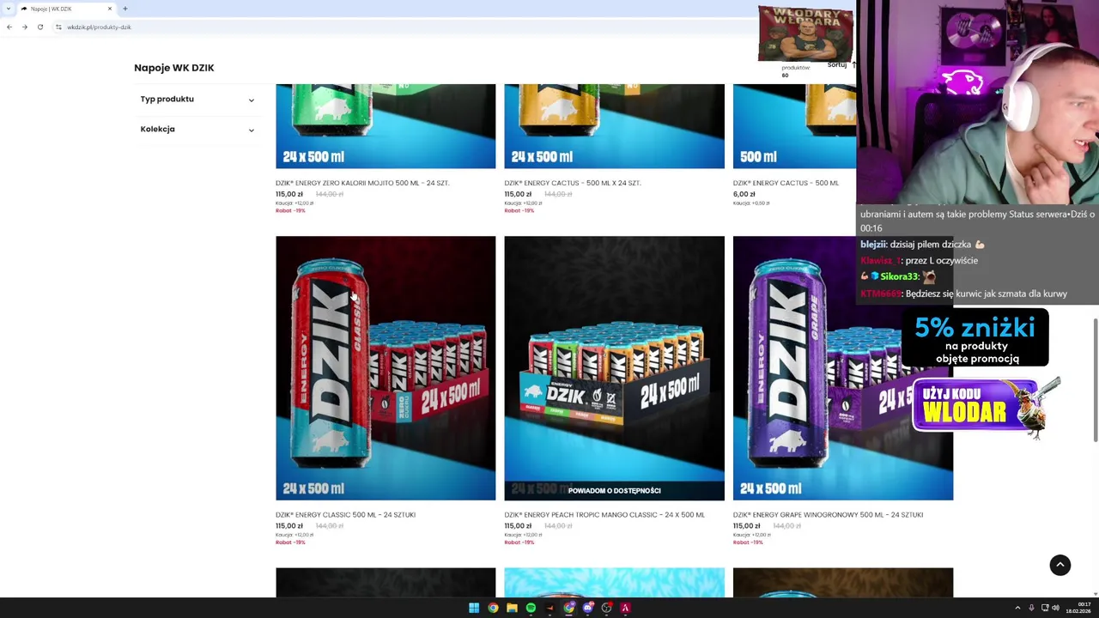The height and width of the screenshot is (618, 1099).
Task: Go back to the previous browser page
Action: tap(9, 27)
